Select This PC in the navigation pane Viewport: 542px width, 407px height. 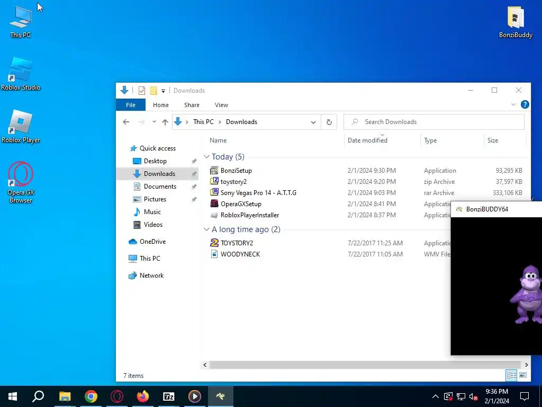150,258
